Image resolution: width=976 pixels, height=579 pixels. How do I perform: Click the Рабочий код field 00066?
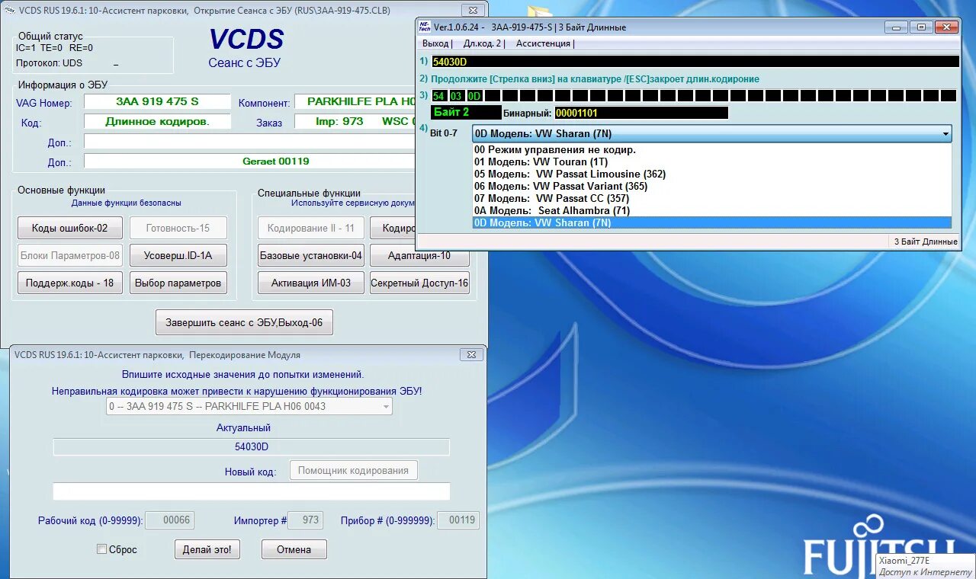click(x=169, y=520)
